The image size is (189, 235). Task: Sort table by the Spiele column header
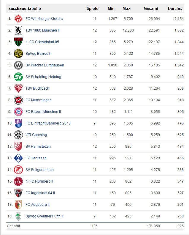pos(92,8)
